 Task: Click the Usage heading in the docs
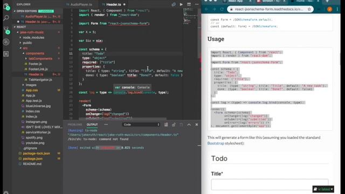coord(216,39)
